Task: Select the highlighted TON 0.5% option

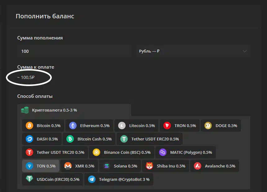Action: (41, 166)
